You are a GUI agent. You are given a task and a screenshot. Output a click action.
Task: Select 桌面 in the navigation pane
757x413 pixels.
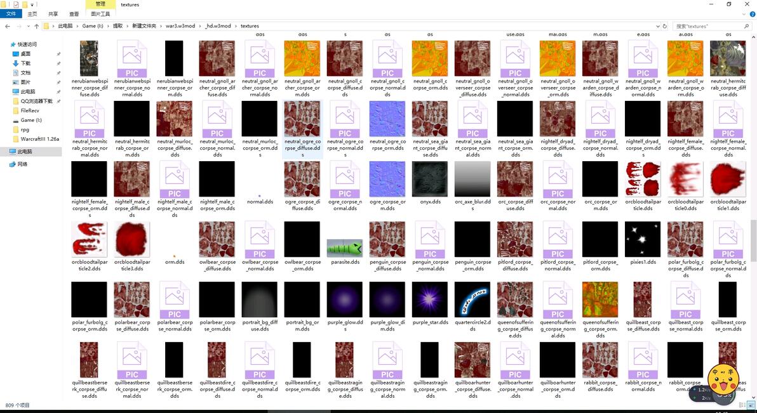click(25, 53)
